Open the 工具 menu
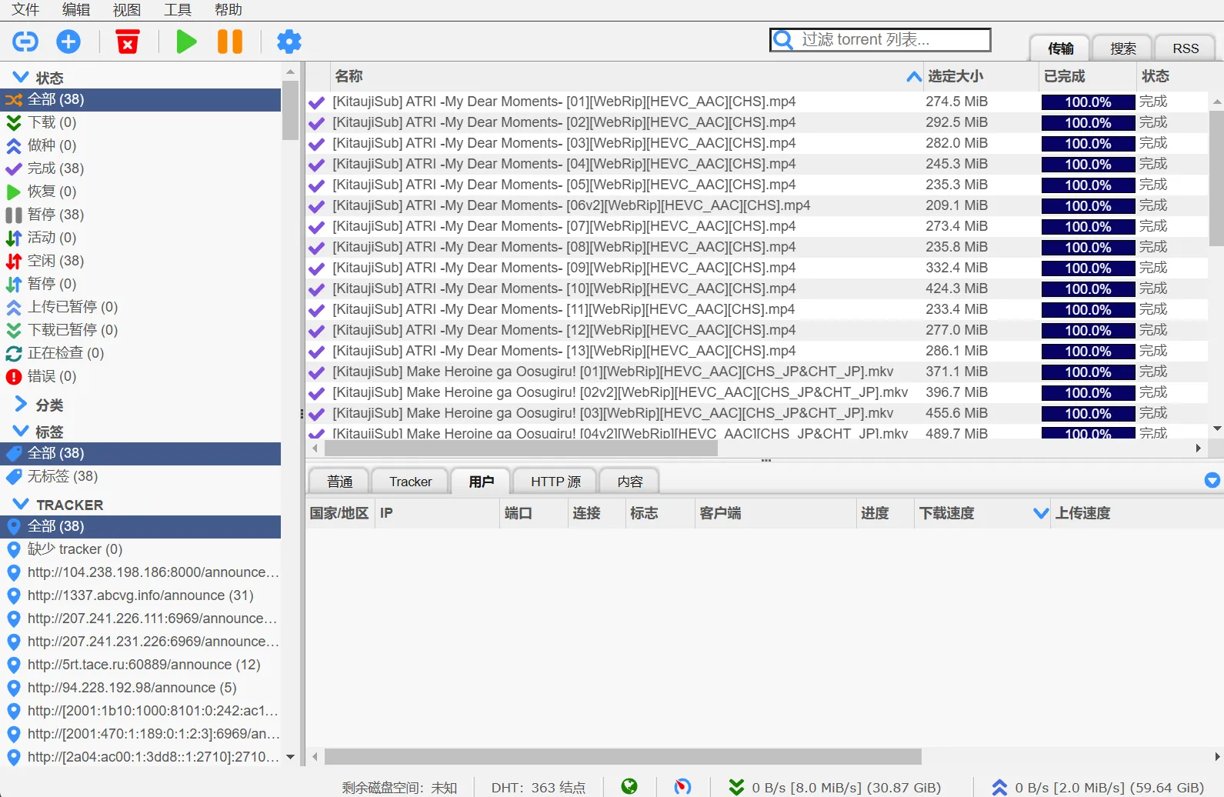Screen dimensions: 1224x797 click(178, 10)
